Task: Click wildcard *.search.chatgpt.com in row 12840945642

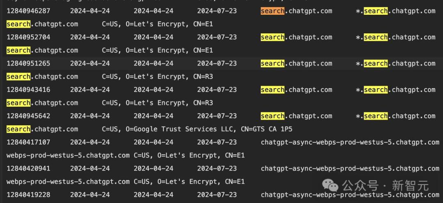Action: click(x=395, y=116)
